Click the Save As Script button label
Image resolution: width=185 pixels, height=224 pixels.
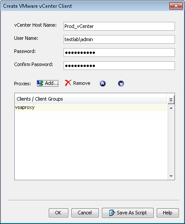tap(132, 213)
